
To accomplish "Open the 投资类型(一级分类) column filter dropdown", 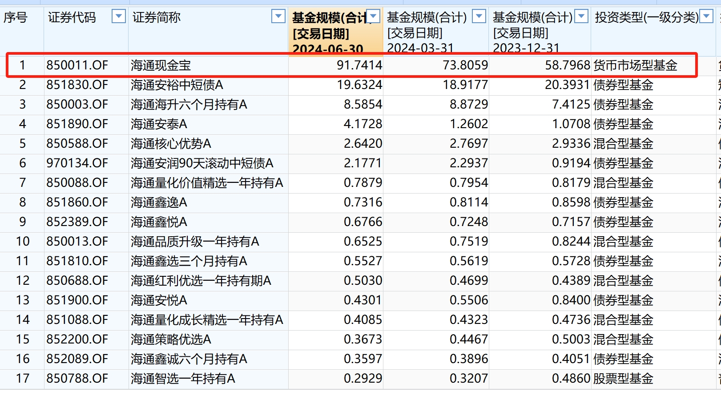I will pyautogui.click(x=706, y=17).
